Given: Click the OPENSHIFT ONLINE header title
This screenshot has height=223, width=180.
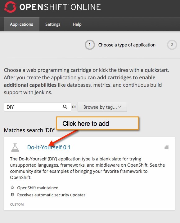Looking at the screenshot, I should click(x=60, y=7).
